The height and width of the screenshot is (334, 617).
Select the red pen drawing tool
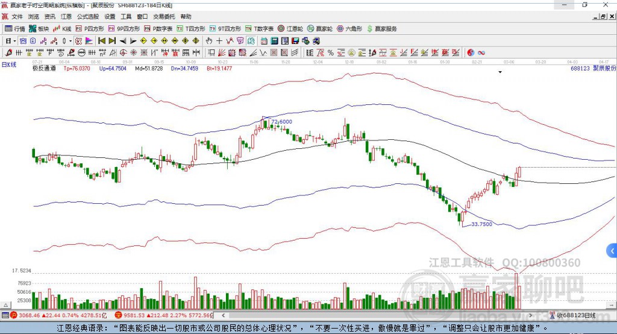point(8,53)
